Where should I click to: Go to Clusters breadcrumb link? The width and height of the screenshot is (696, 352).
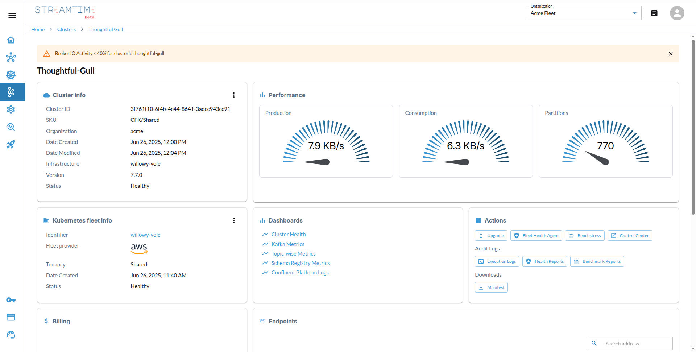(x=66, y=29)
